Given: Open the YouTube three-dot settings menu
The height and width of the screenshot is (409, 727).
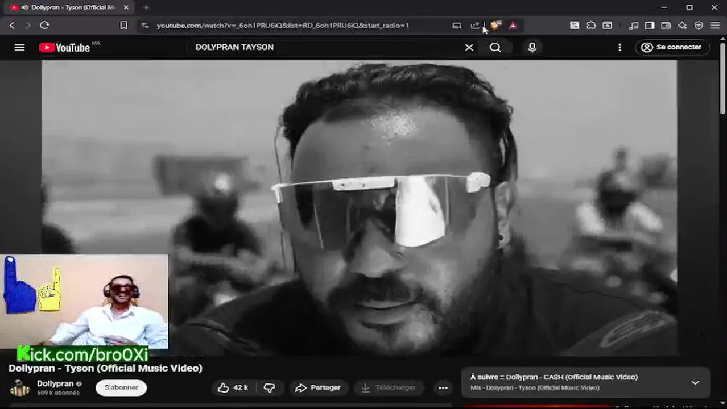Looking at the screenshot, I should point(619,47).
